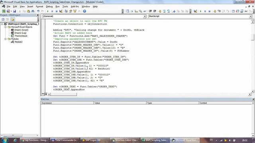
Task: Open the Project Explorer icon
Action: click(66, 11)
